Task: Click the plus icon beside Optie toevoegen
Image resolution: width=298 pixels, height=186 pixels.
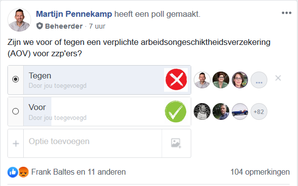Action: [x=16, y=144]
